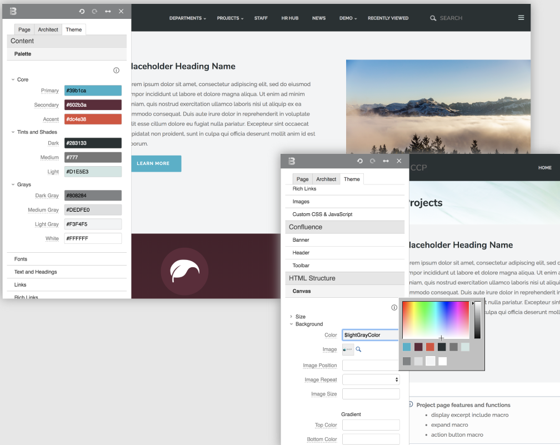This screenshot has width=560, height=445.
Task: Open Text and Headings section
Action: (x=67, y=272)
